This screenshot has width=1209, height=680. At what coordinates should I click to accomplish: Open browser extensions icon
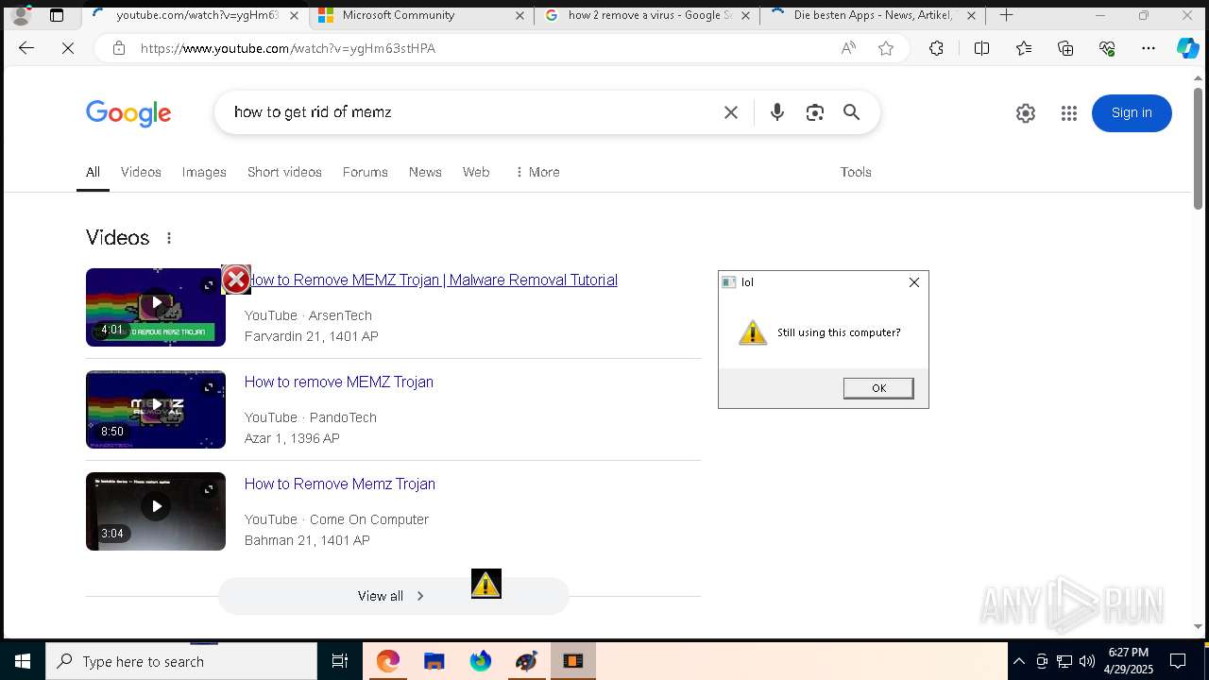pos(936,48)
